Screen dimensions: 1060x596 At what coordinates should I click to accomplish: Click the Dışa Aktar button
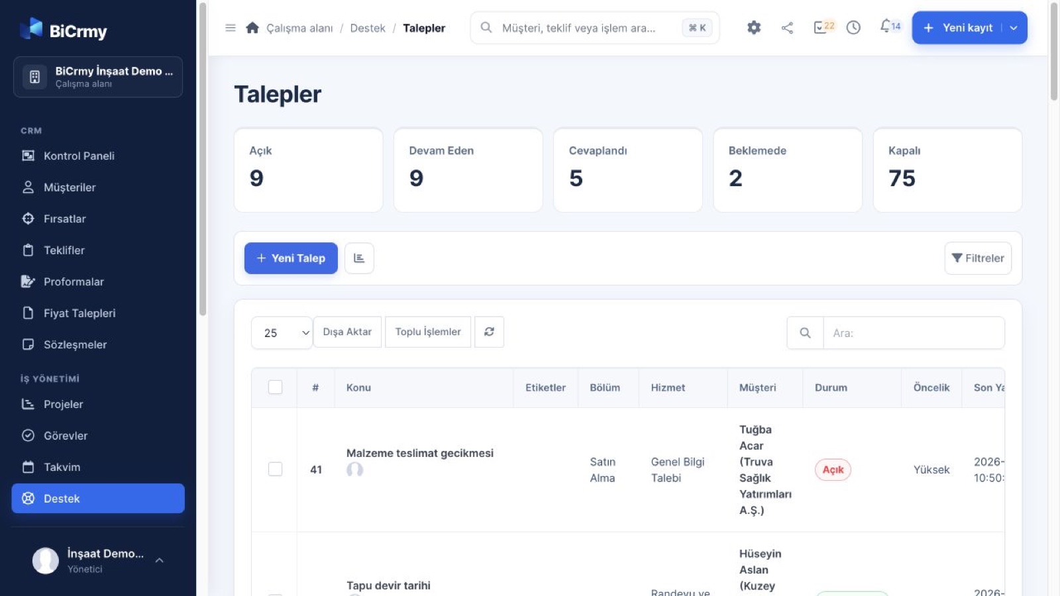(347, 332)
